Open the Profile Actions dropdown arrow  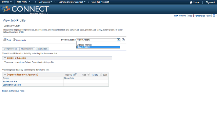point(118,40)
